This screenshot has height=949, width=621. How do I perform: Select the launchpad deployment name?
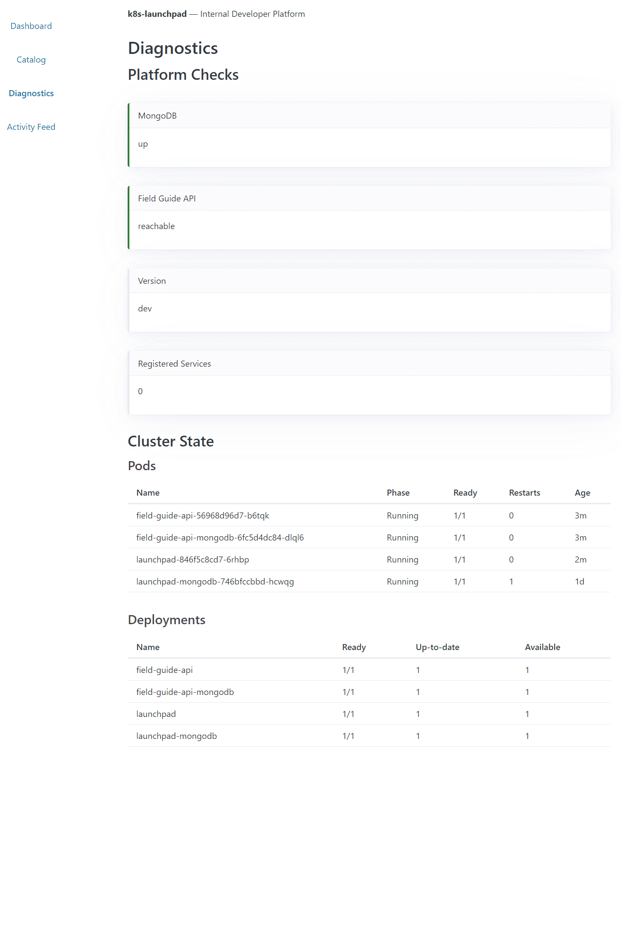coord(156,714)
